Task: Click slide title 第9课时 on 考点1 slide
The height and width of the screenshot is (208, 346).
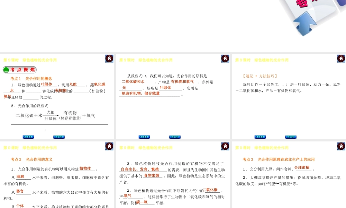Action: [x=30, y=60]
